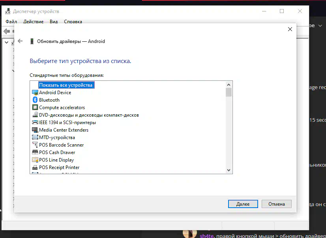Open the Справка menu
This screenshot has height=238, width=326.
tap(73, 22)
